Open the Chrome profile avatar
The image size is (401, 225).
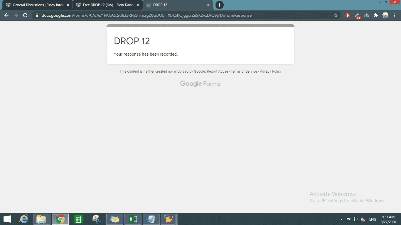pos(385,15)
